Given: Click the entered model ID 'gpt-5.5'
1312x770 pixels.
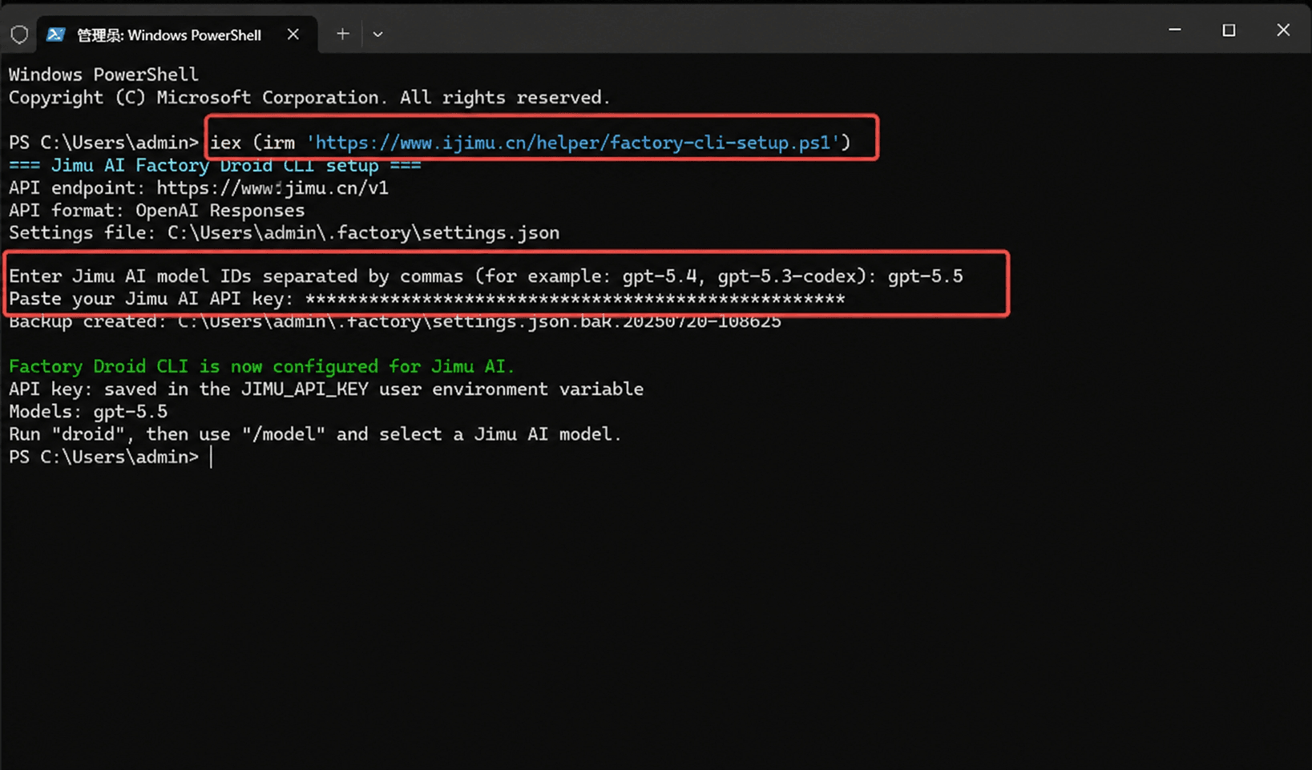Looking at the screenshot, I should click(x=925, y=276).
